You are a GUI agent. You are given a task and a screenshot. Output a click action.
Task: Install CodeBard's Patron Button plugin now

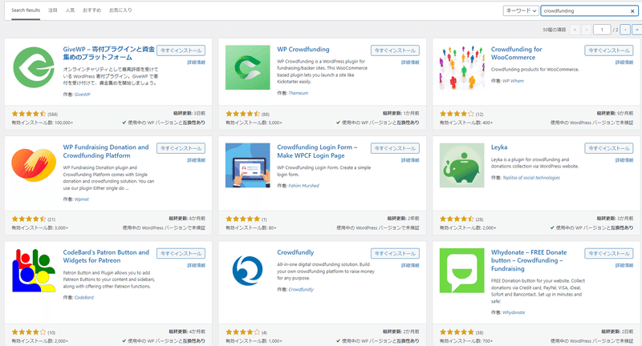coord(181,253)
